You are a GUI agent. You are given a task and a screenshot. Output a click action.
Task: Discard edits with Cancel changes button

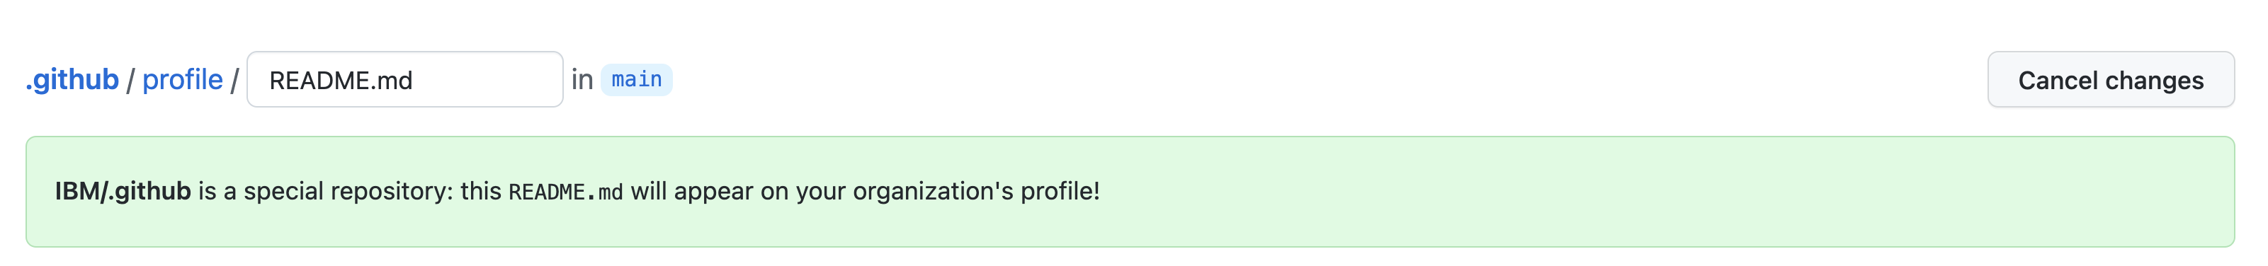pyautogui.click(x=2111, y=80)
